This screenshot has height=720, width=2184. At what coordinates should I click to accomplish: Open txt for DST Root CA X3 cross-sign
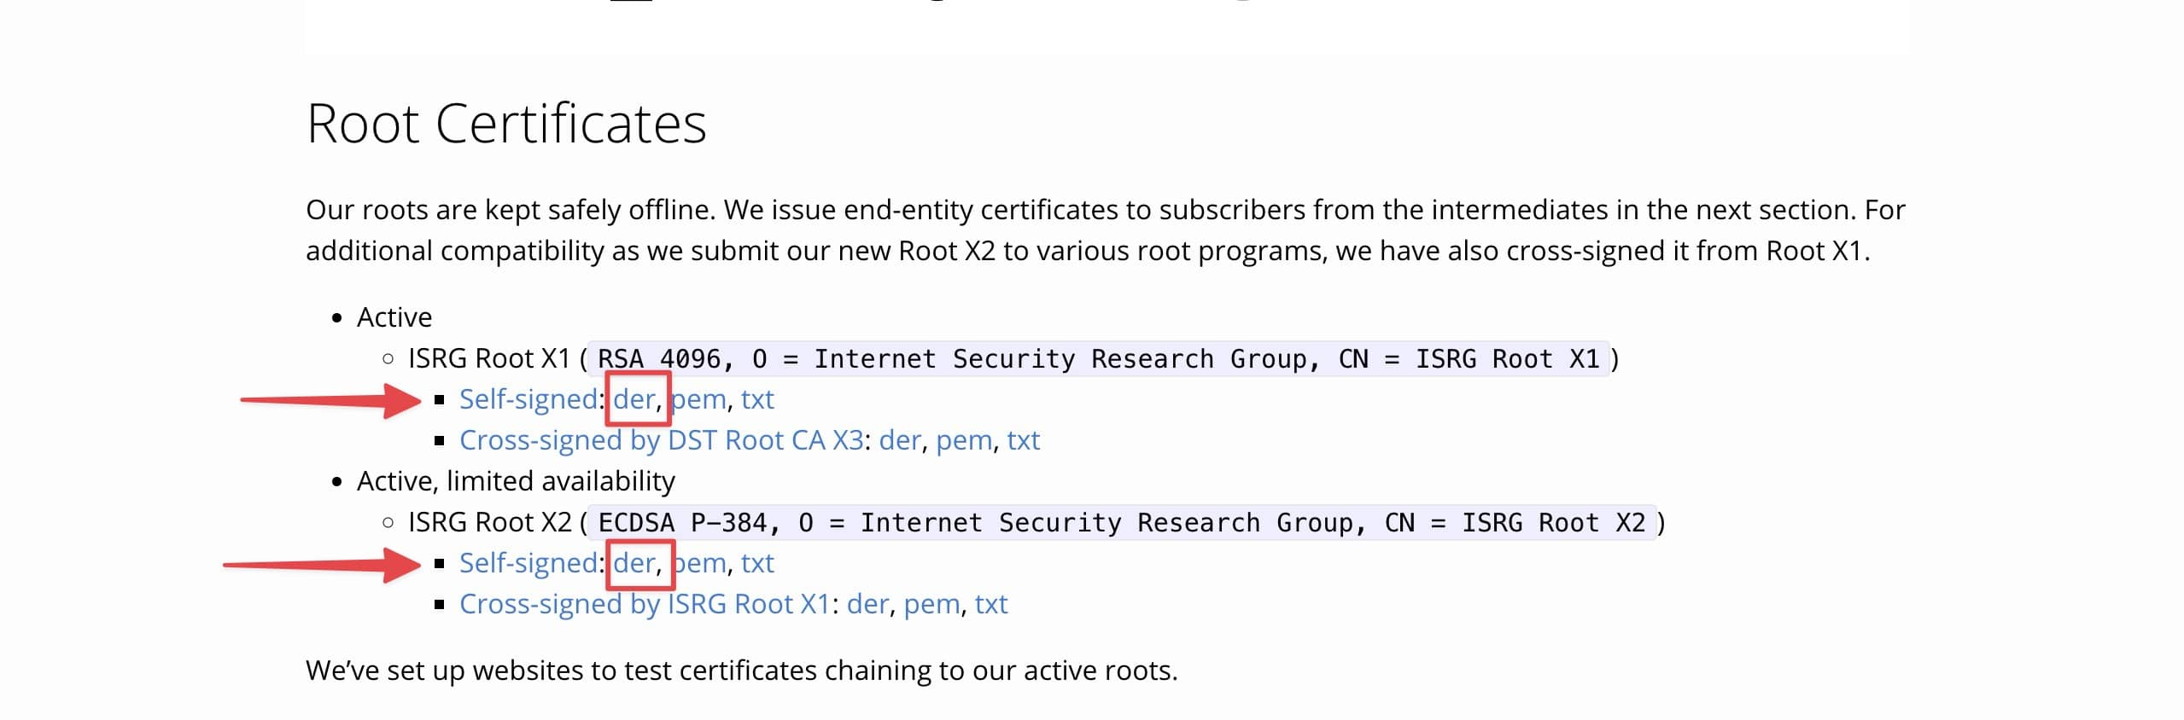pos(1023,440)
